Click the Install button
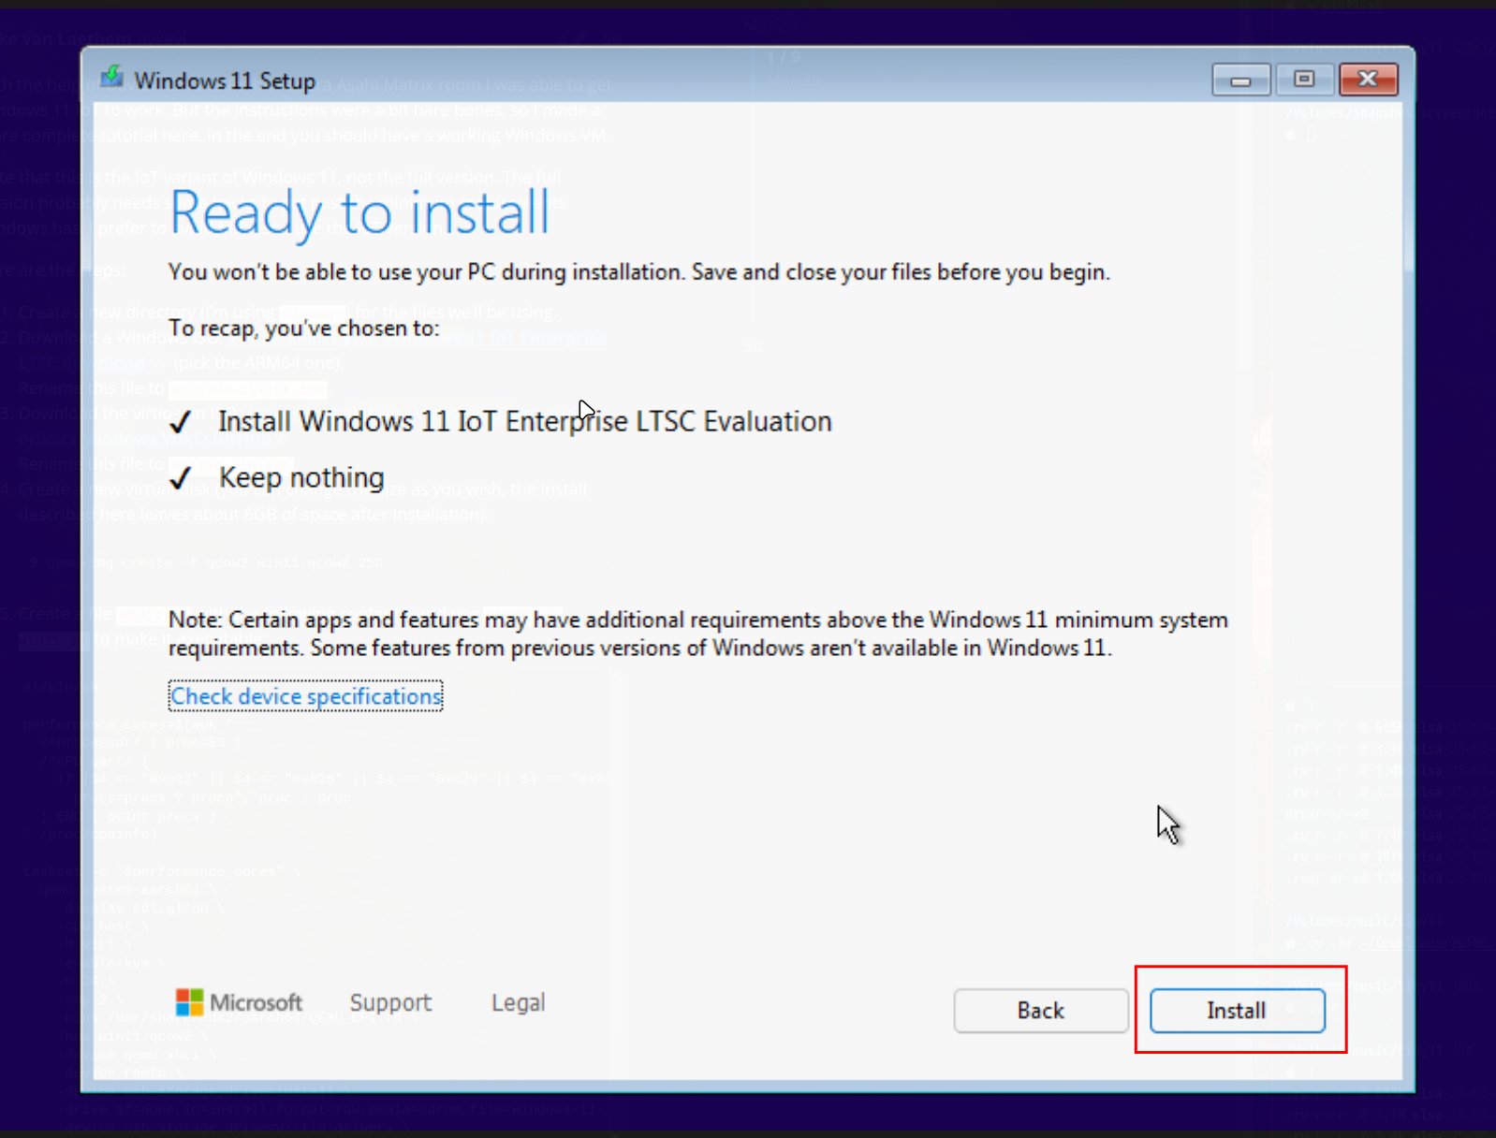 click(1237, 1011)
